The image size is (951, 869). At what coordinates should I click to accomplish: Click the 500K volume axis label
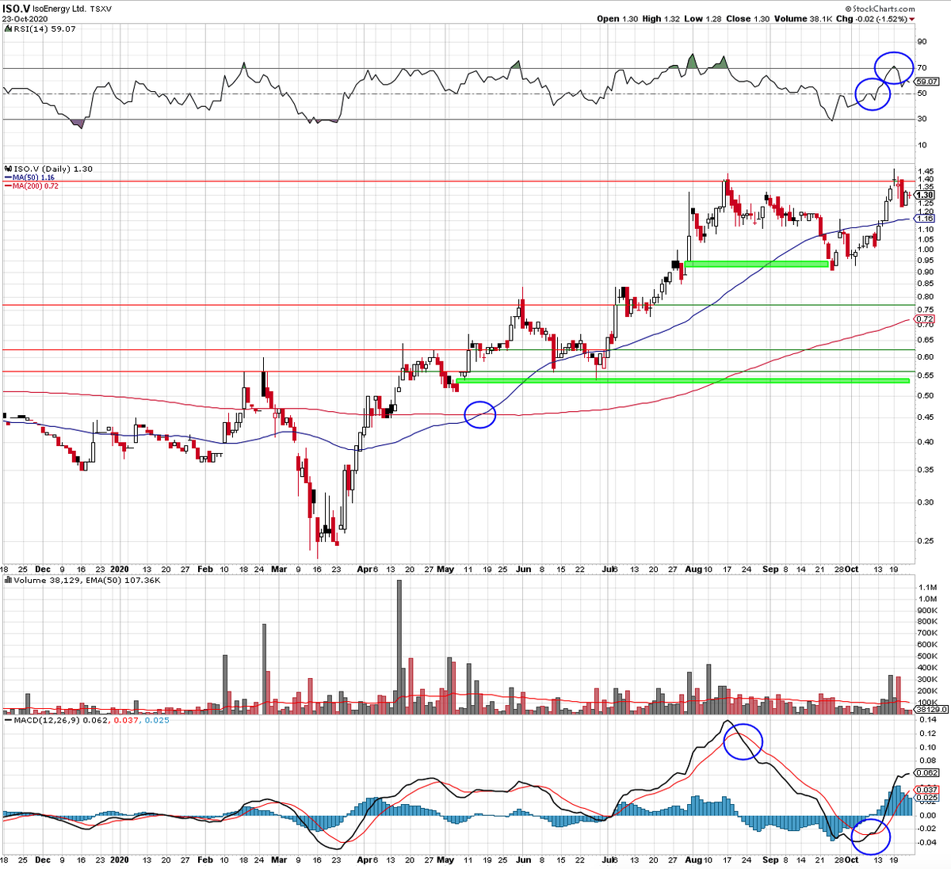click(927, 657)
